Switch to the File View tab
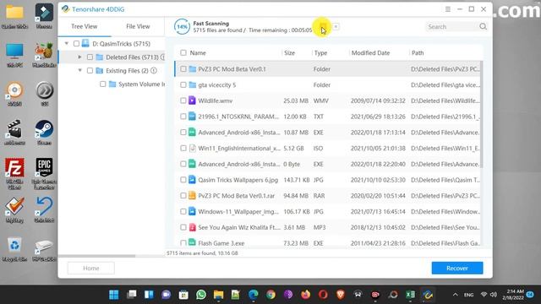The image size is (541, 304). coord(138,26)
